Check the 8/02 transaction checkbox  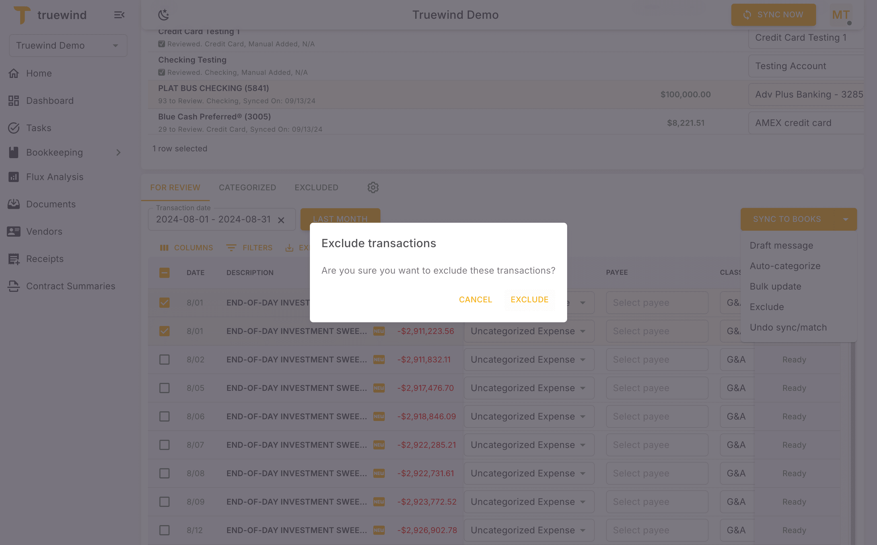(164, 359)
